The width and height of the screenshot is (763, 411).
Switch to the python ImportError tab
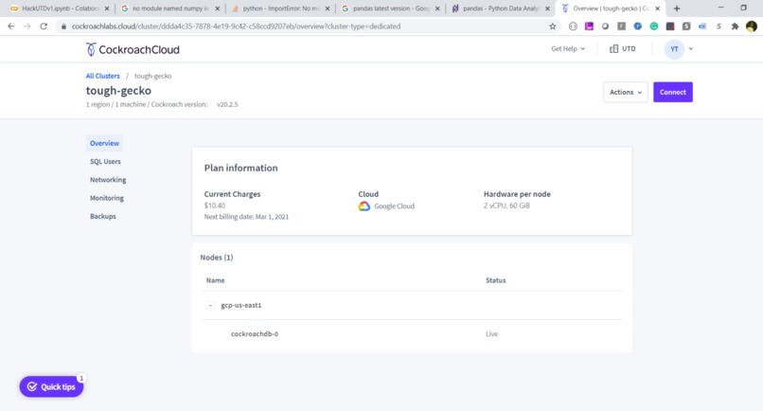pyautogui.click(x=281, y=9)
